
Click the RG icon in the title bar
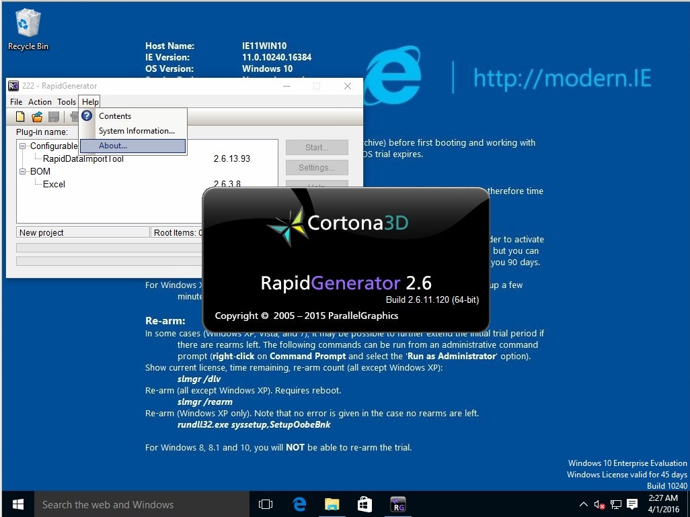click(13, 86)
